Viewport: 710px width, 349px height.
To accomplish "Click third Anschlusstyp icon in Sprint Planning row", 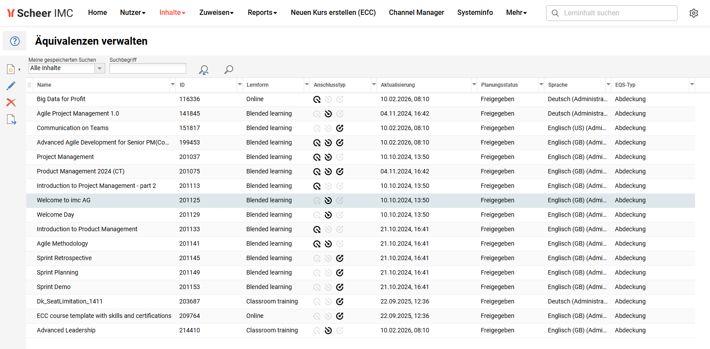I will [x=340, y=273].
